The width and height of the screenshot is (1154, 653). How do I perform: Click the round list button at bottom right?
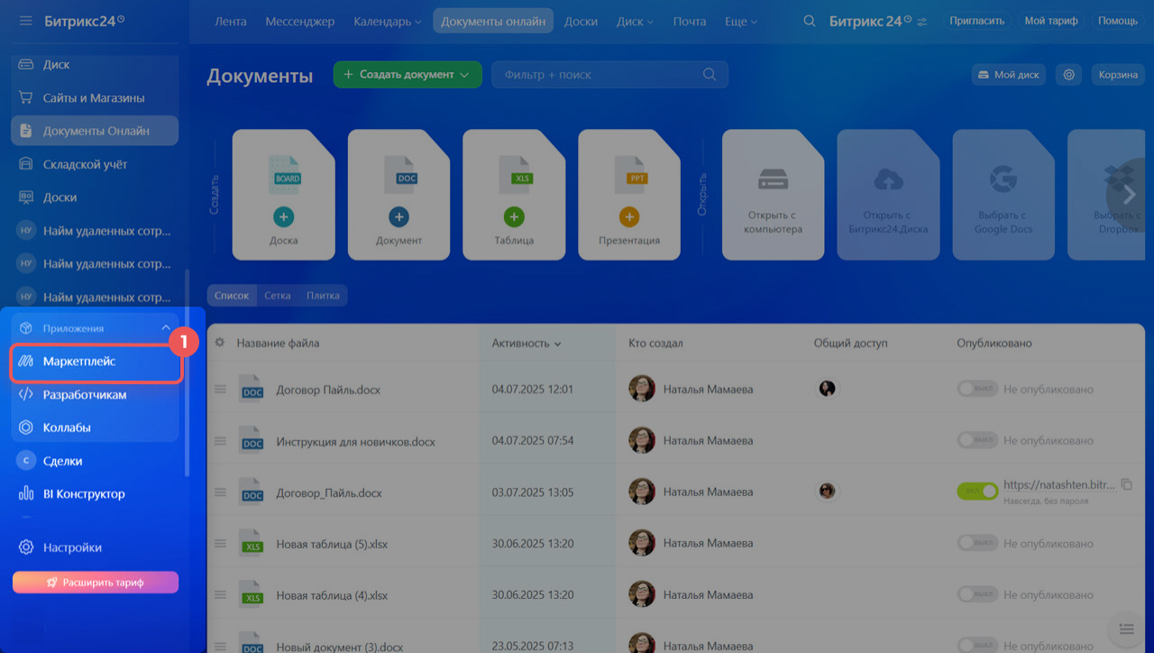(1124, 630)
